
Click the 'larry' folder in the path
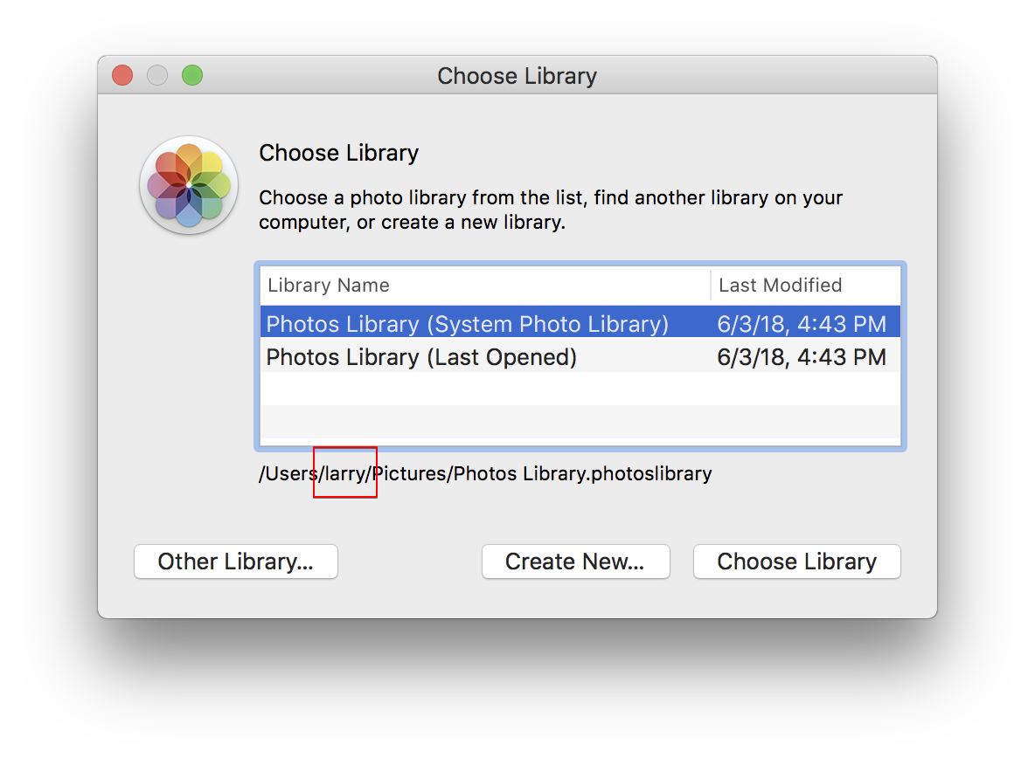[344, 474]
